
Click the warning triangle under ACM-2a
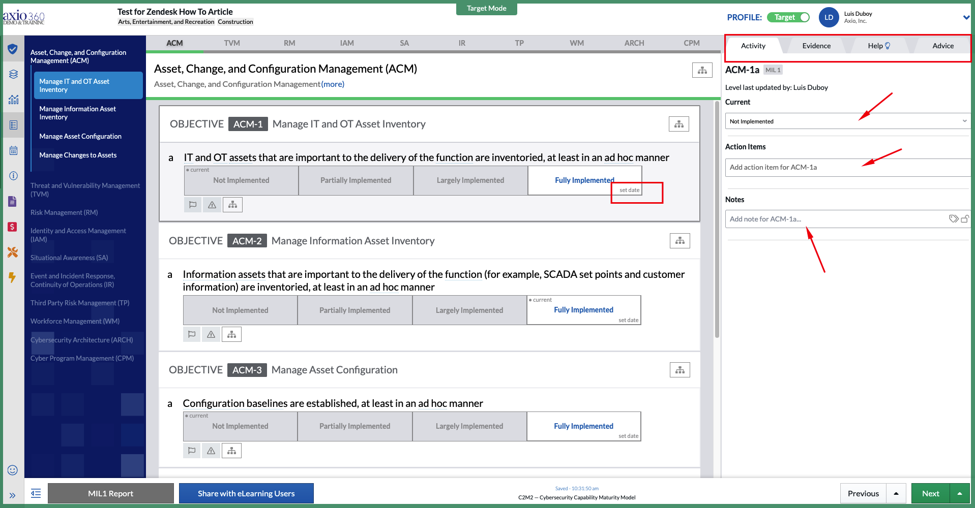click(211, 334)
